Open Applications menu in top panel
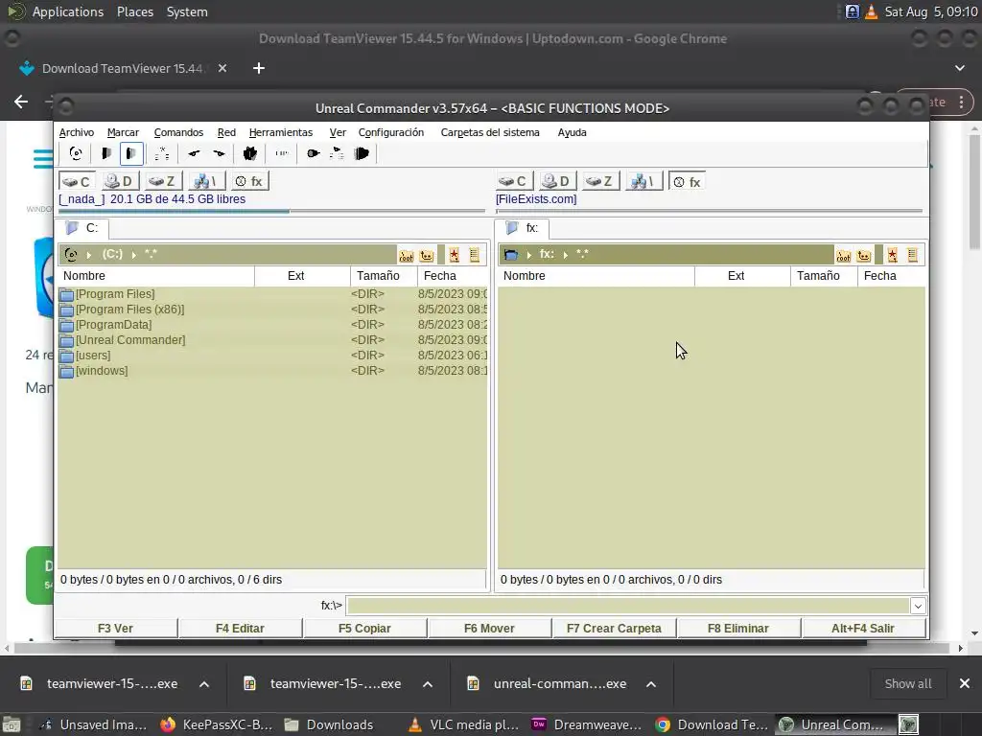This screenshot has width=982, height=736. [x=68, y=11]
